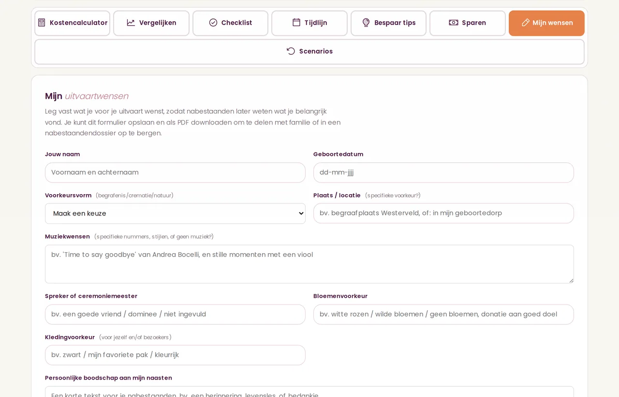Click the calculator icon on Kostencalculator tab
This screenshot has width=619, height=397.
[42, 23]
